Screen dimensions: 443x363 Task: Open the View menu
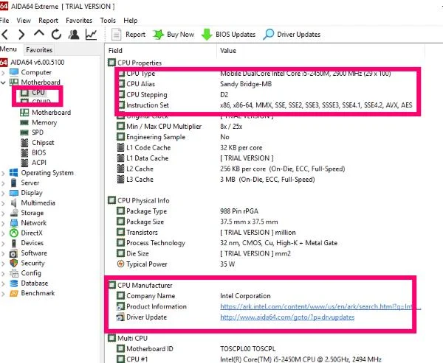[24, 21]
